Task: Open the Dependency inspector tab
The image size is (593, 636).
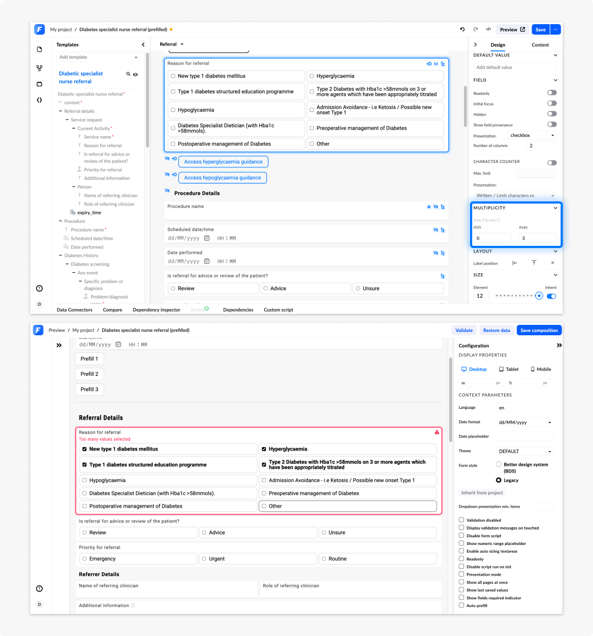Action: [x=156, y=310]
